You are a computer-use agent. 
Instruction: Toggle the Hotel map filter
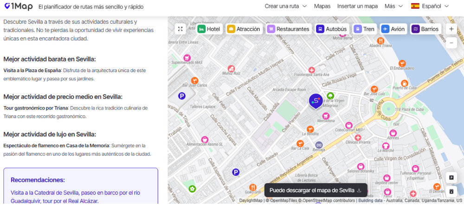[x=209, y=29]
